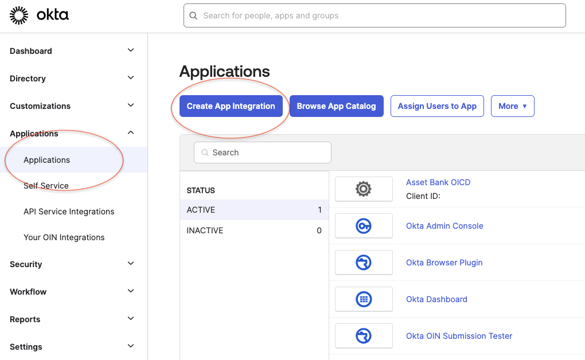This screenshot has height=360, width=585.
Task: Expand the Directory section chevron
Action: click(x=131, y=77)
